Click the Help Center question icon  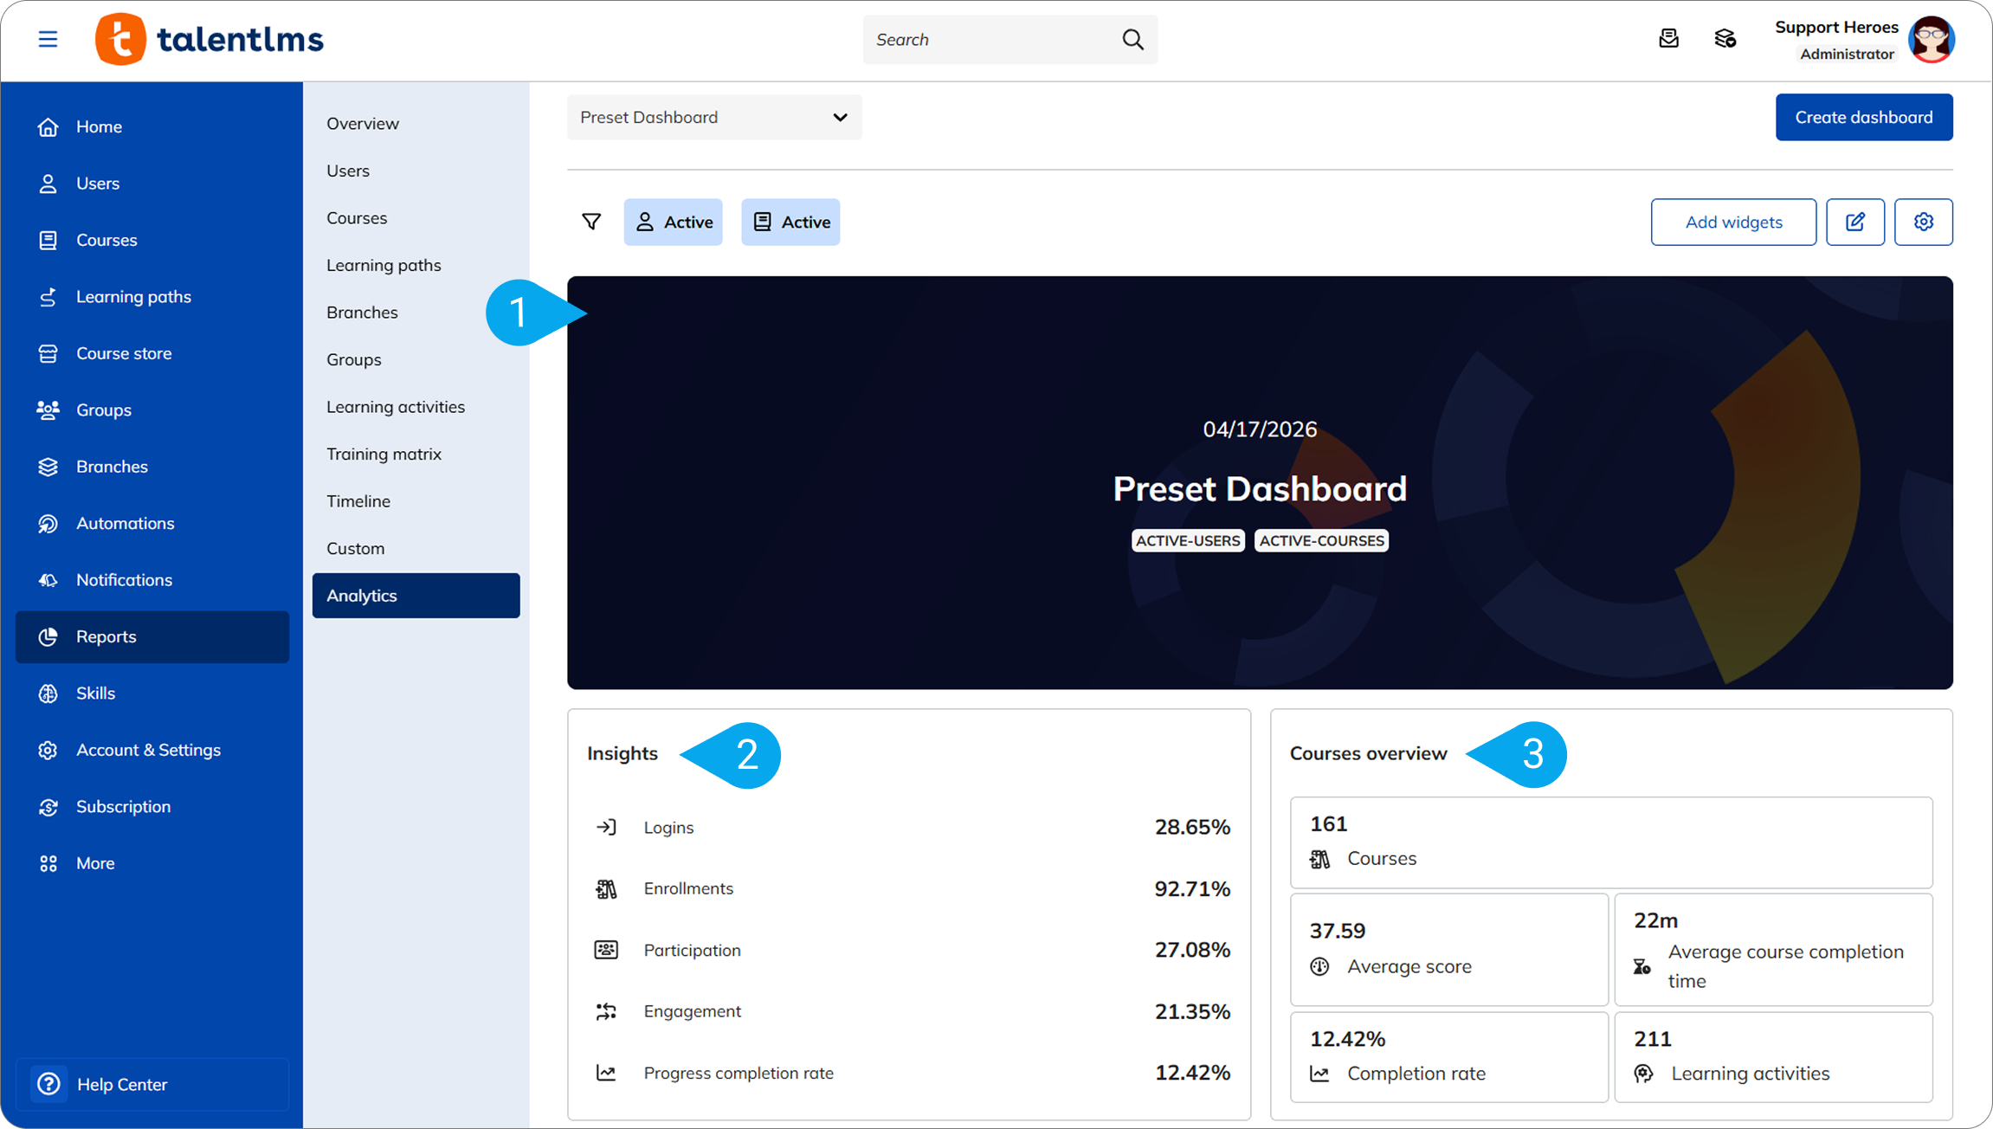tap(49, 1083)
